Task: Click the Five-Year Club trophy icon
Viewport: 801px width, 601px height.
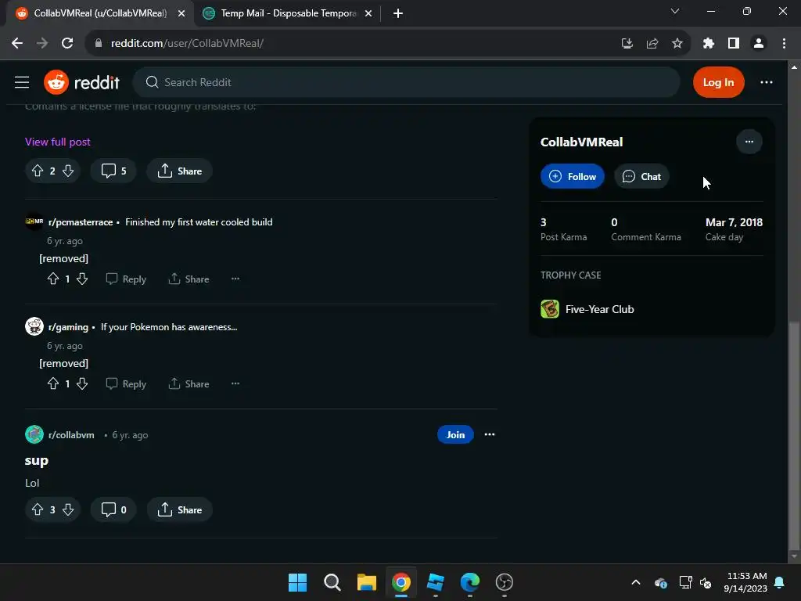Action: click(550, 309)
